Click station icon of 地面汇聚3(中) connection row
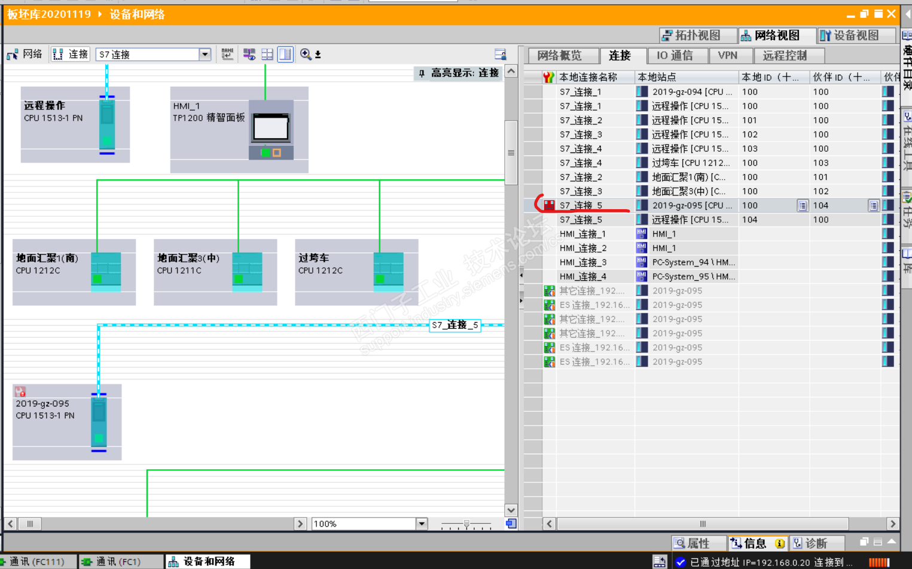Viewport: 912px width, 569px height. pyautogui.click(x=642, y=191)
